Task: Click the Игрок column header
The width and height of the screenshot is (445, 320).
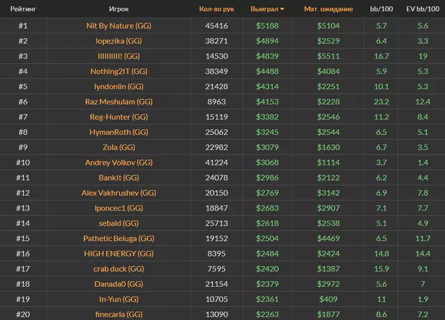Action: (x=119, y=10)
